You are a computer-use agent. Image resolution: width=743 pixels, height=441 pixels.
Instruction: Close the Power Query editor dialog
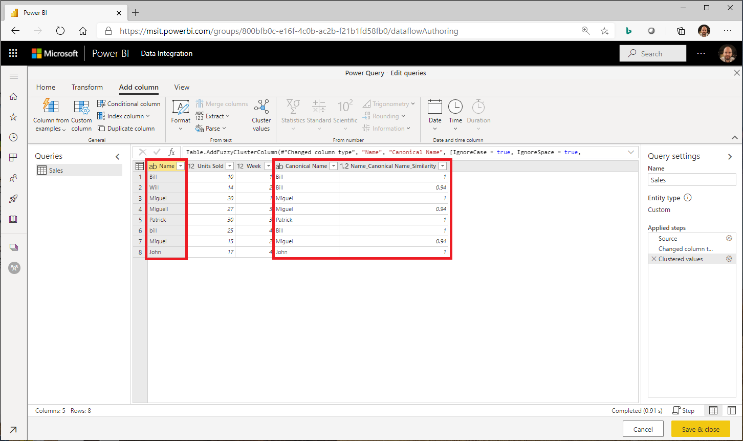[x=737, y=73]
